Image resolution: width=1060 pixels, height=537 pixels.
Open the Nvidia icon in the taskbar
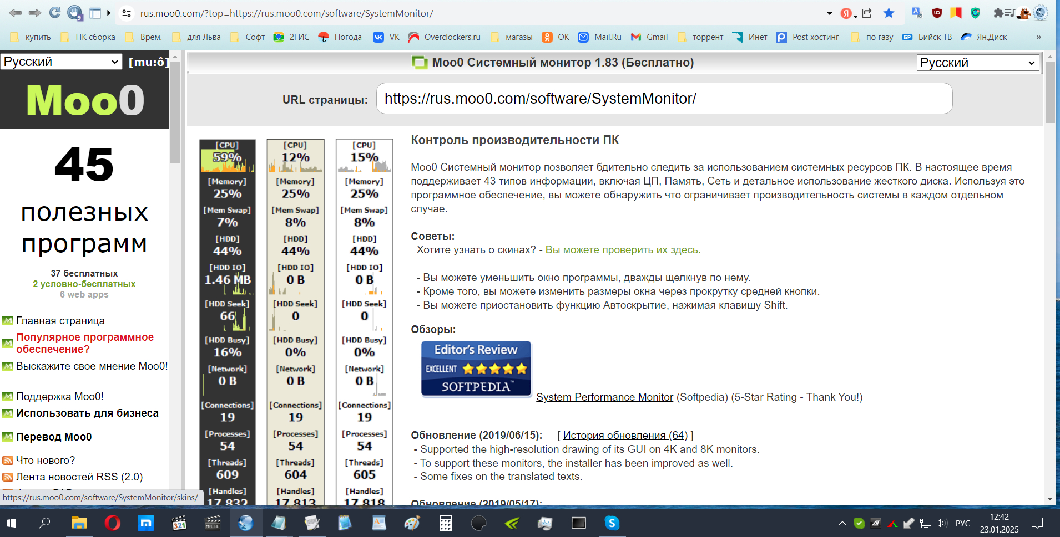pyautogui.click(x=512, y=523)
